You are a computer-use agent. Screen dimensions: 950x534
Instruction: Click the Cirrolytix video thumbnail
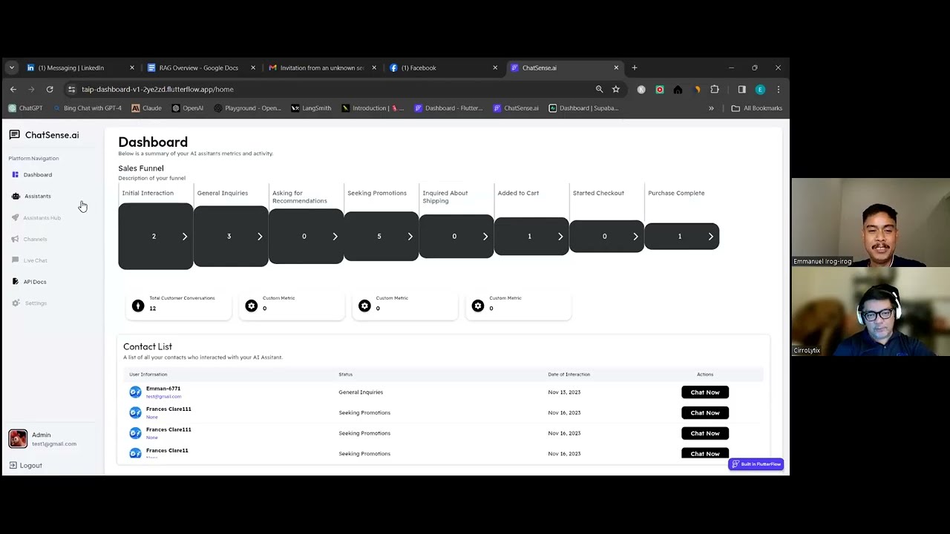(x=870, y=311)
